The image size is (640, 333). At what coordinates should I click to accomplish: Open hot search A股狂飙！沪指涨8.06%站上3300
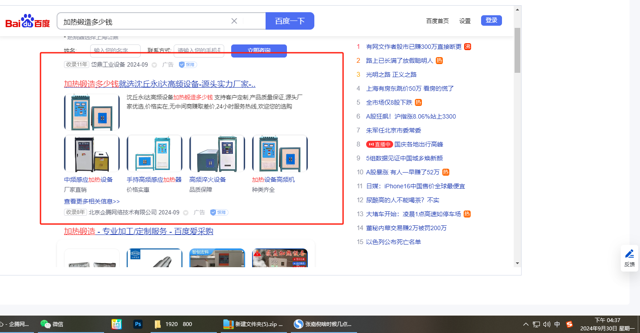click(411, 116)
